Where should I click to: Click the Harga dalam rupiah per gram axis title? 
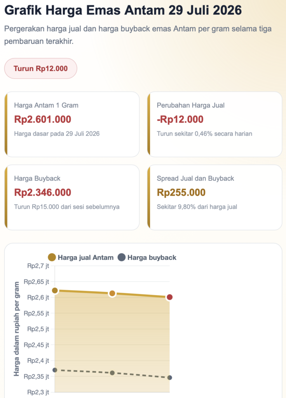point(16,329)
